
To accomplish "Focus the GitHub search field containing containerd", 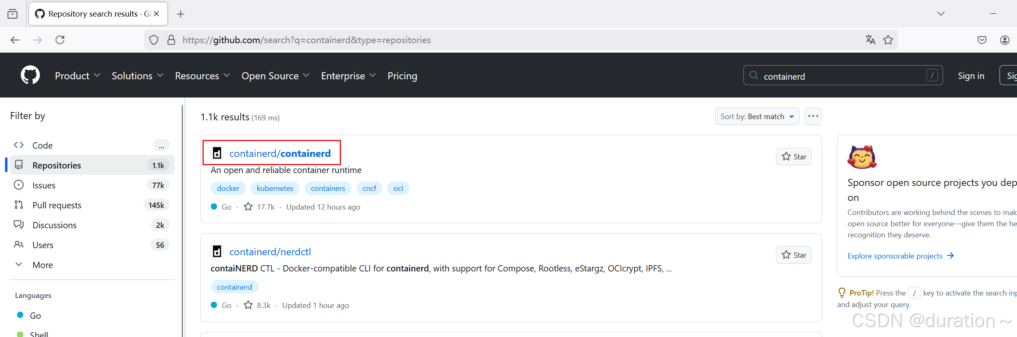I will 842,75.
